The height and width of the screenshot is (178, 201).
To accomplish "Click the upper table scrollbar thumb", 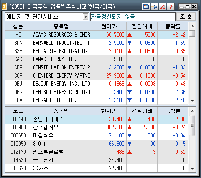I will coord(192,34).
